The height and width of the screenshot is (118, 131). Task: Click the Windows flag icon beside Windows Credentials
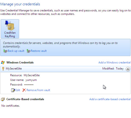click(x=3, y=62)
